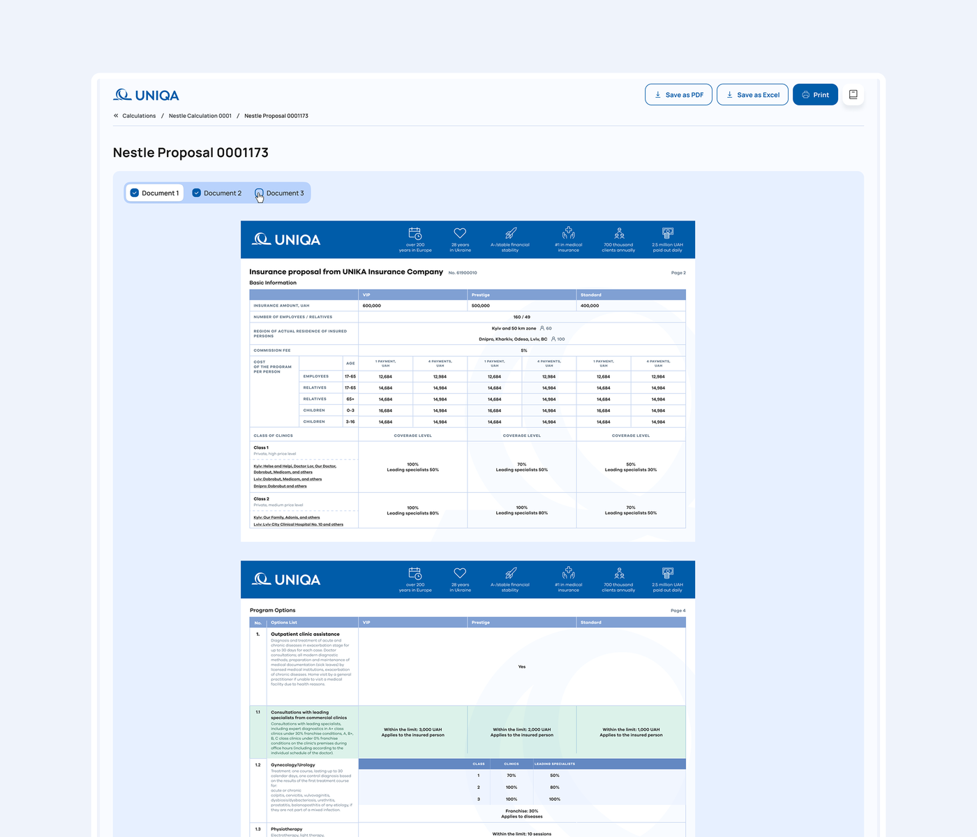
Task: Click the UNIQA logo in page header
Action: (x=147, y=95)
